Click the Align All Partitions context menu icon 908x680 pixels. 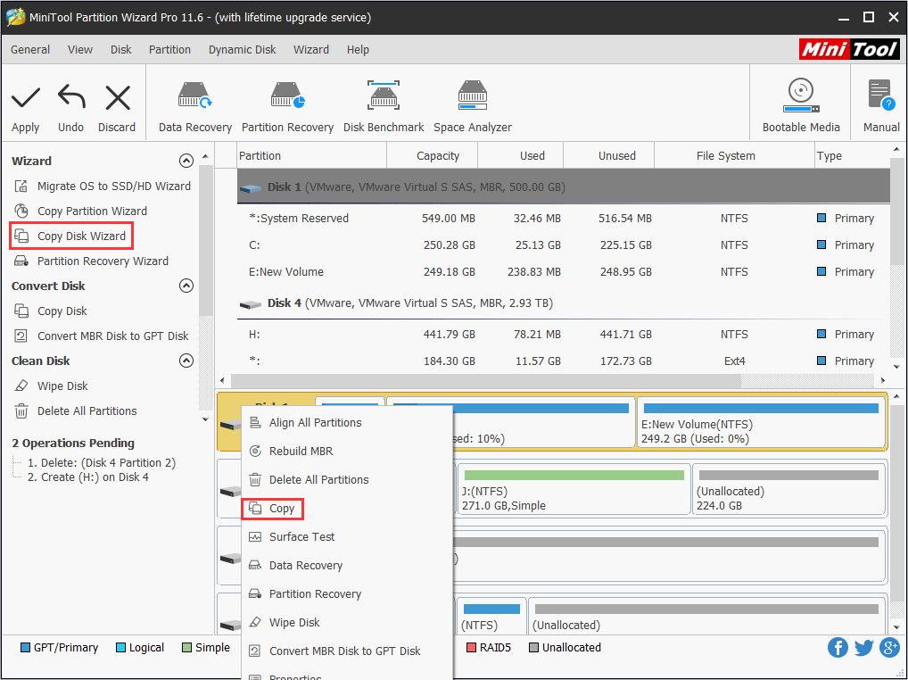[255, 422]
